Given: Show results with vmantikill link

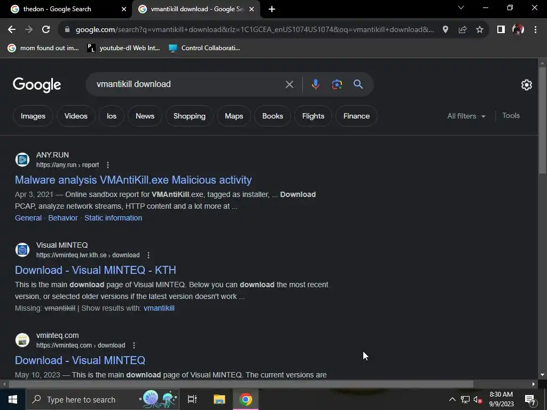Looking at the screenshot, I should [159, 308].
